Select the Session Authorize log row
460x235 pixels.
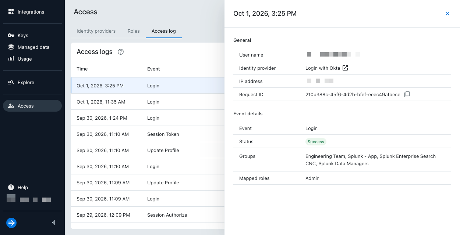pyautogui.click(x=148, y=215)
